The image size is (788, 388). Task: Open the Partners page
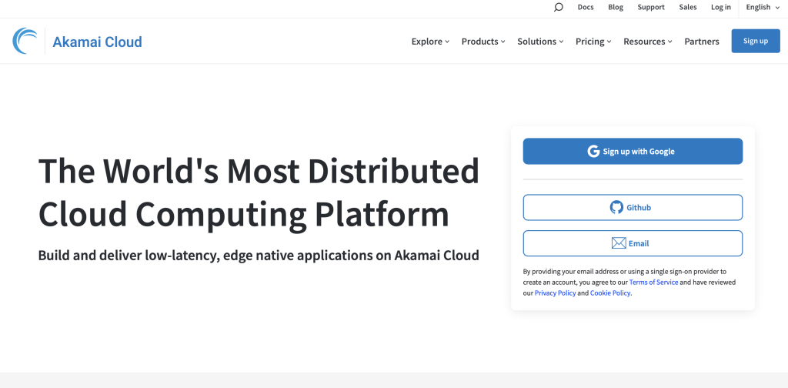702,42
